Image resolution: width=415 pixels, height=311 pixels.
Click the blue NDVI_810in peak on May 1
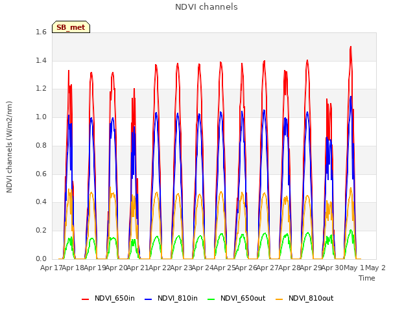point(351,97)
